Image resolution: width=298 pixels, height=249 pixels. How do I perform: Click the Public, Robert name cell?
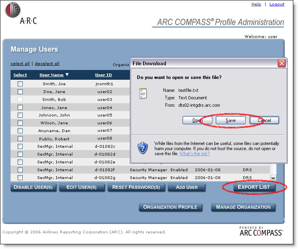(54, 139)
